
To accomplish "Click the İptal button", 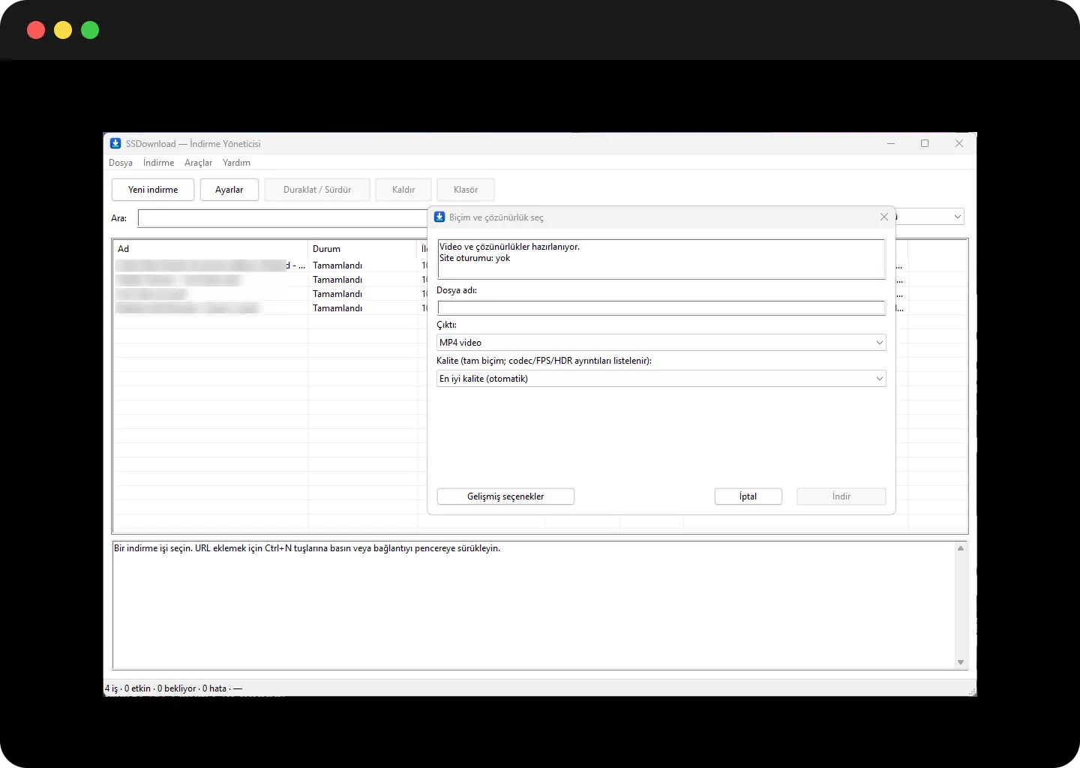I will (748, 496).
